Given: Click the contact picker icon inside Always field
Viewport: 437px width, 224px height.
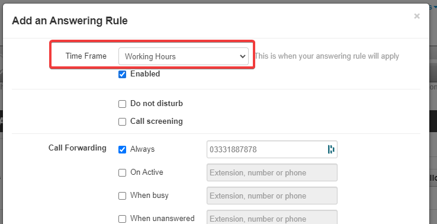Looking at the screenshot, I should click(x=331, y=149).
